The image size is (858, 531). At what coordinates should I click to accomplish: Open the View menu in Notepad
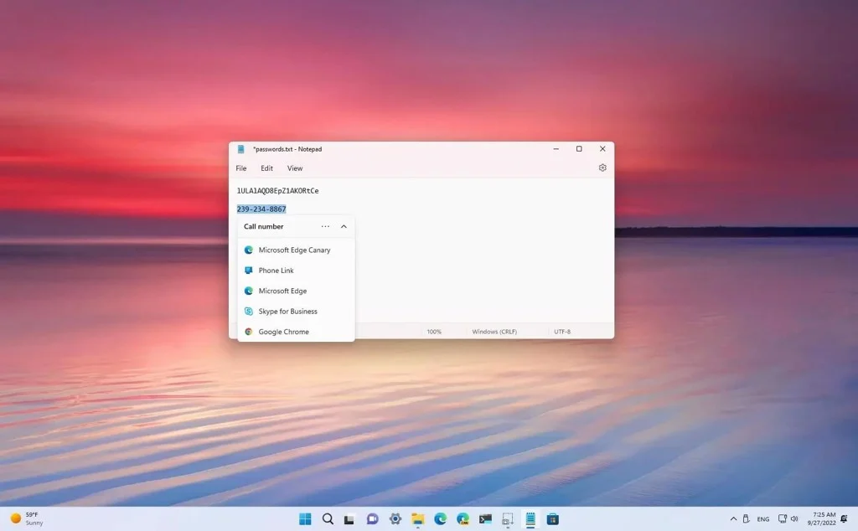click(x=295, y=168)
